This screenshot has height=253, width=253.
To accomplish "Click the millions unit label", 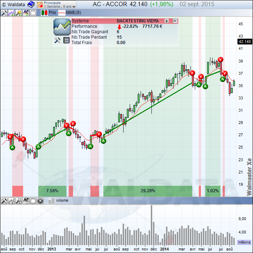I will pos(244,243).
